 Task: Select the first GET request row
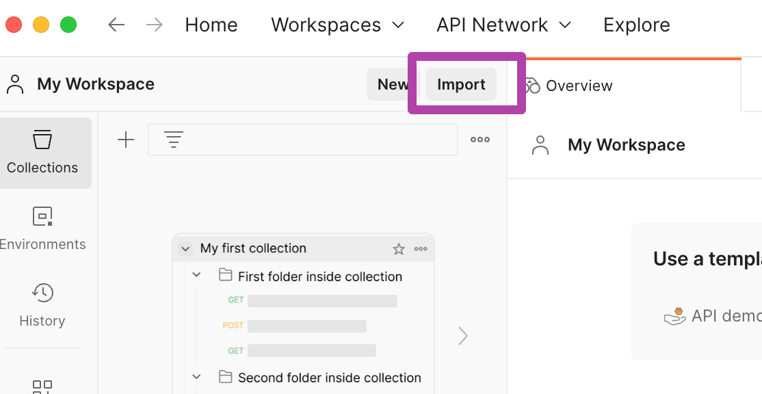coord(313,301)
